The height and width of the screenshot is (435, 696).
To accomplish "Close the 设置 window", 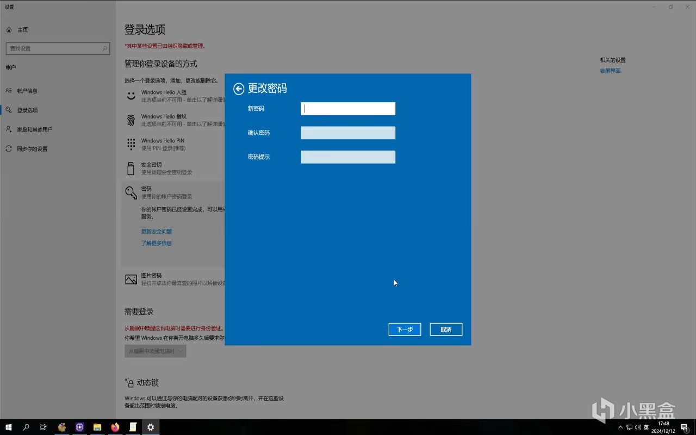I will click(x=687, y=7).
